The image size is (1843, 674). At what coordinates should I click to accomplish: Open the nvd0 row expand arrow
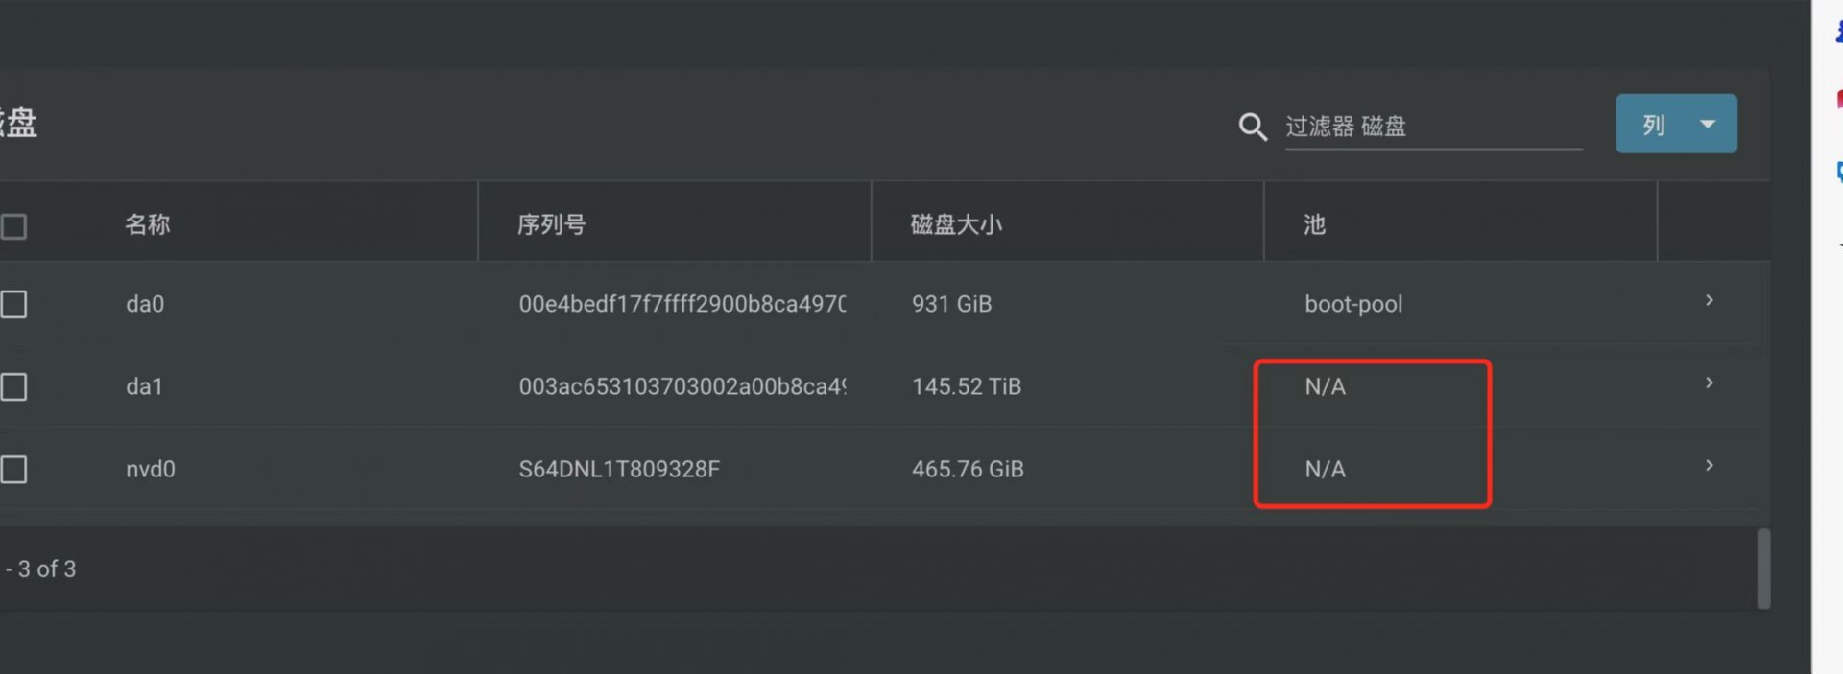pos(1709,466)
